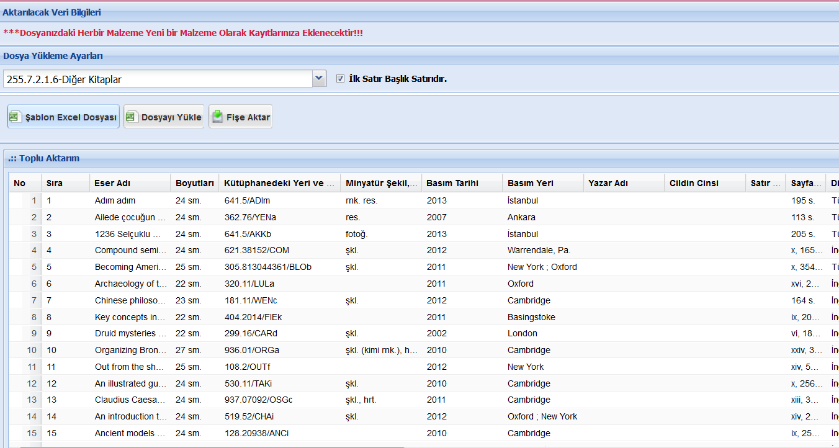This screenshot has width=839, height=448.
Task: Click the An illustrated gu cell
Action: tap(130, 383)
